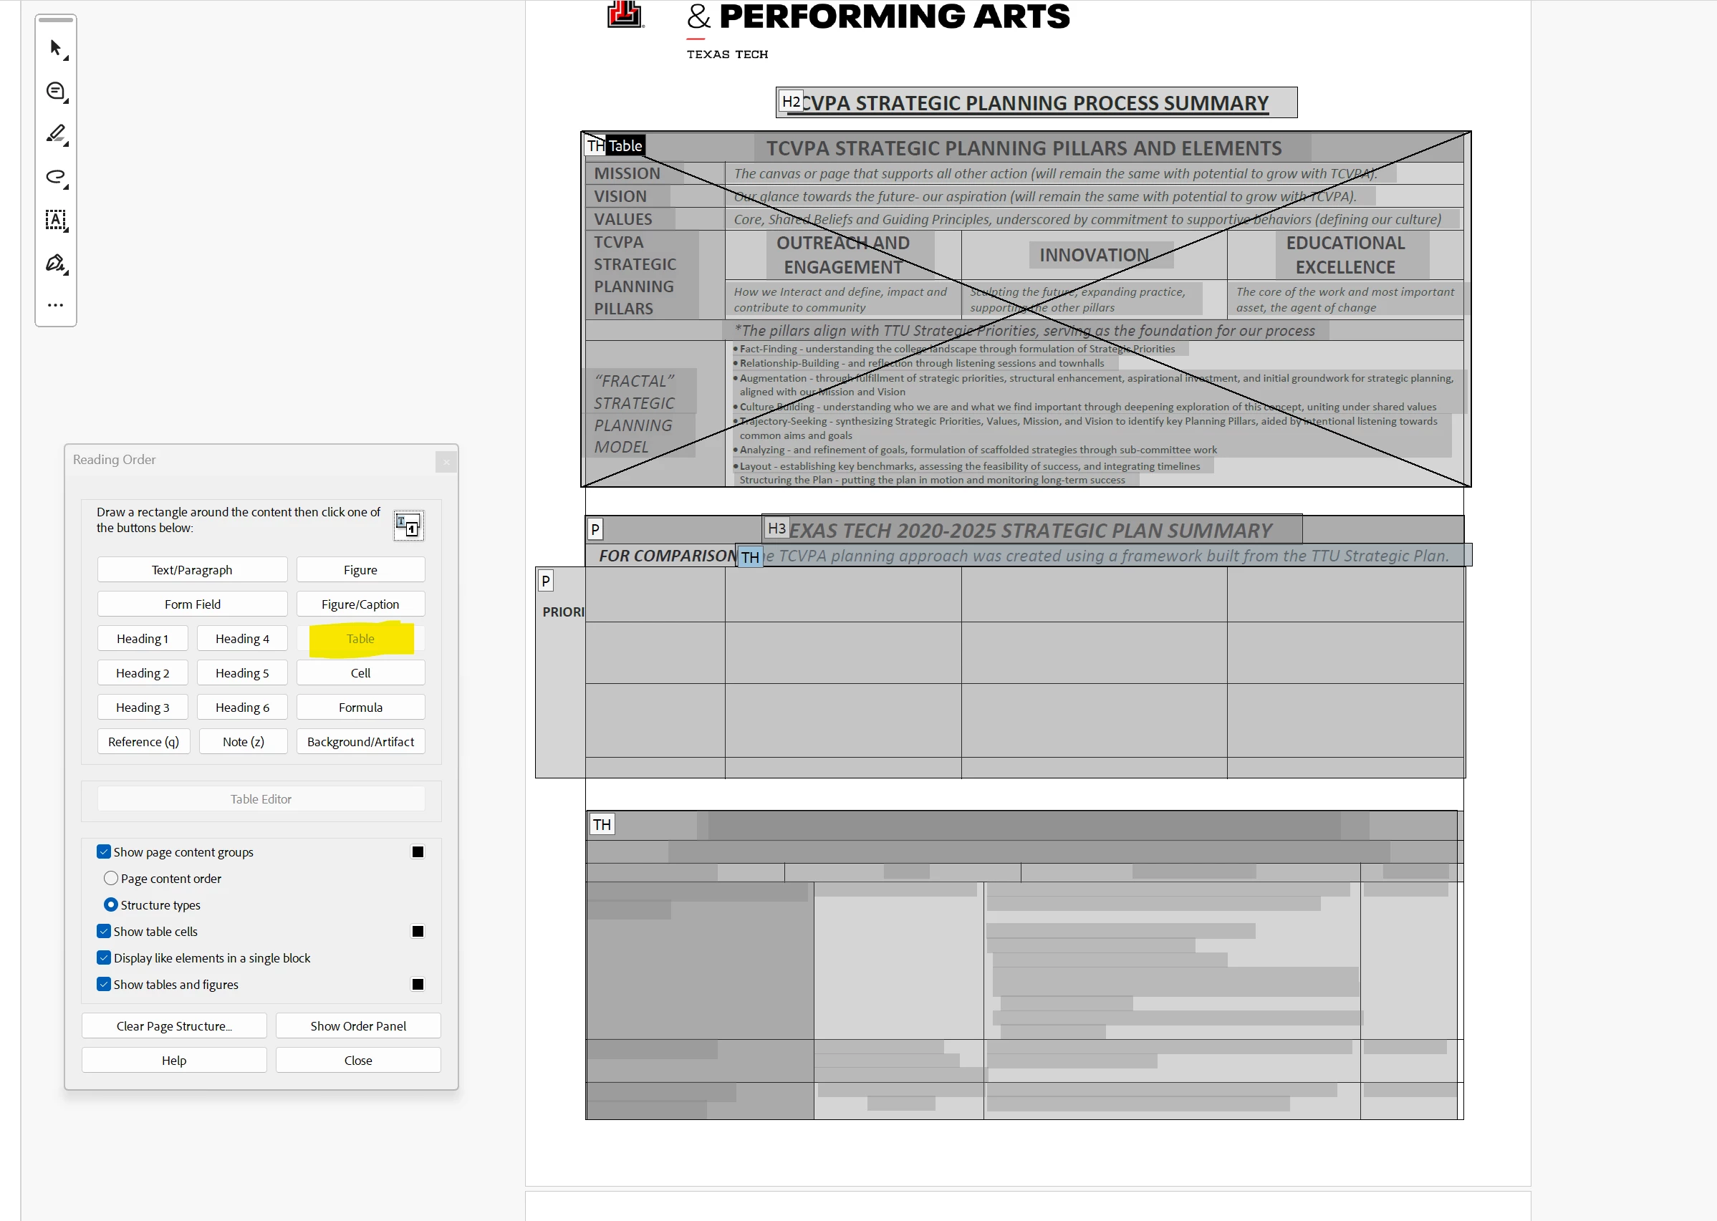
Task: Click the FOR COMPARISON text
Action: click(668, 556)
